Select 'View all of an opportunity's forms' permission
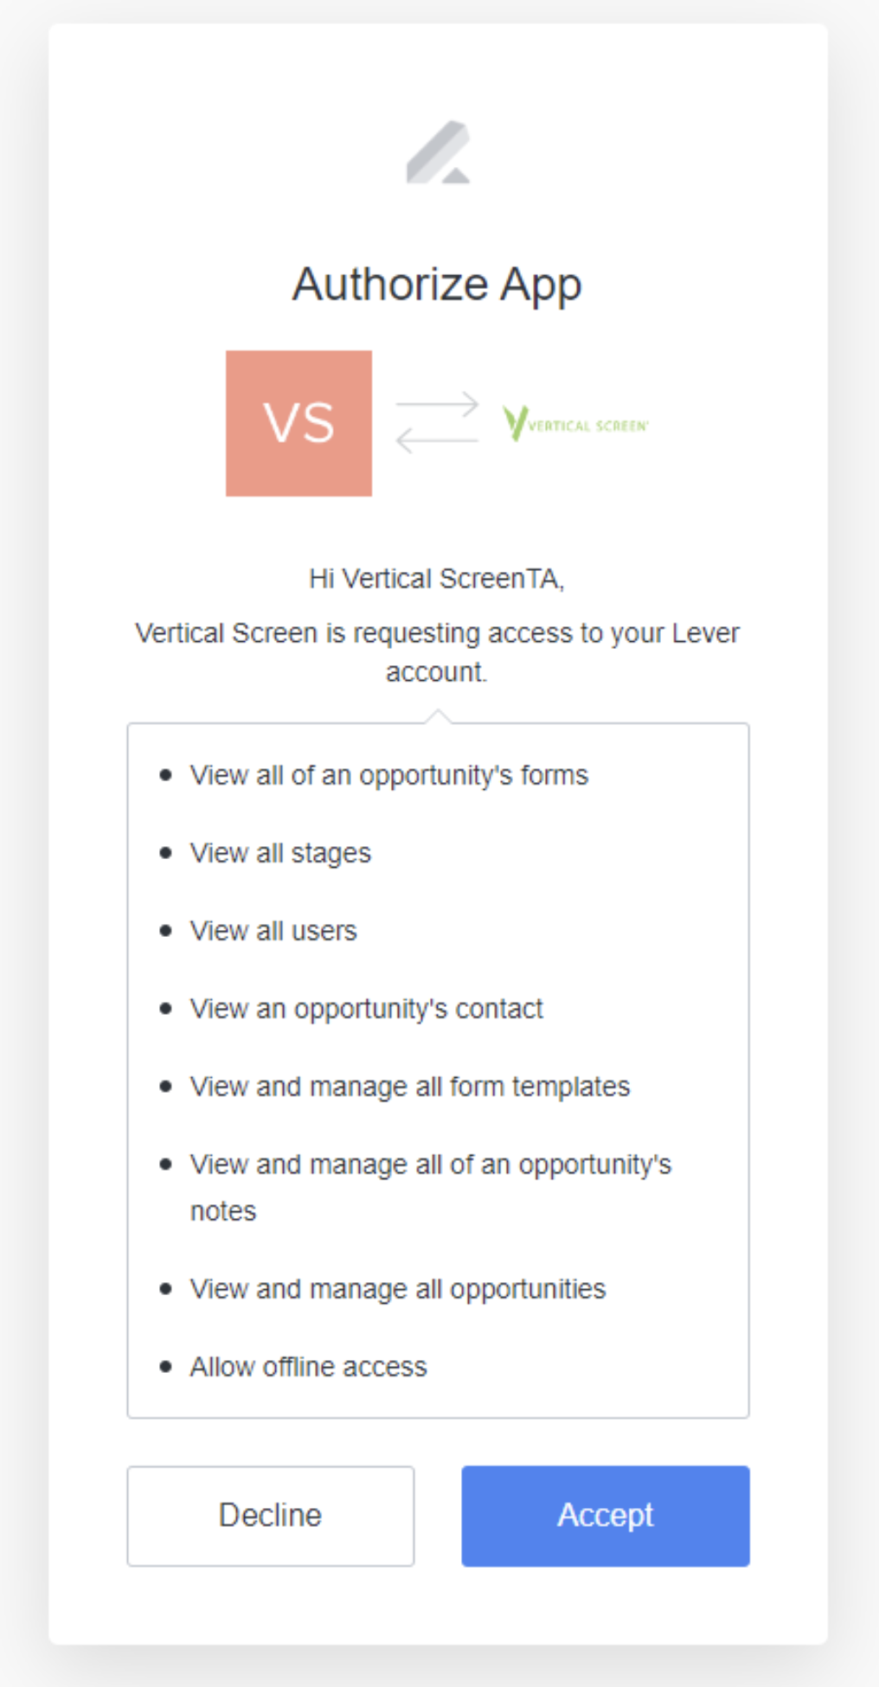879x1687 pixels. pyautogui.click(x=389, y=775)
